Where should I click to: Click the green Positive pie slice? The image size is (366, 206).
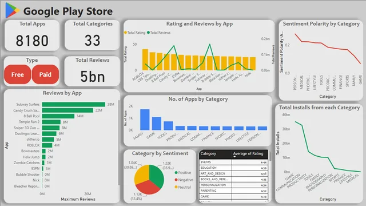click(157, 175)
